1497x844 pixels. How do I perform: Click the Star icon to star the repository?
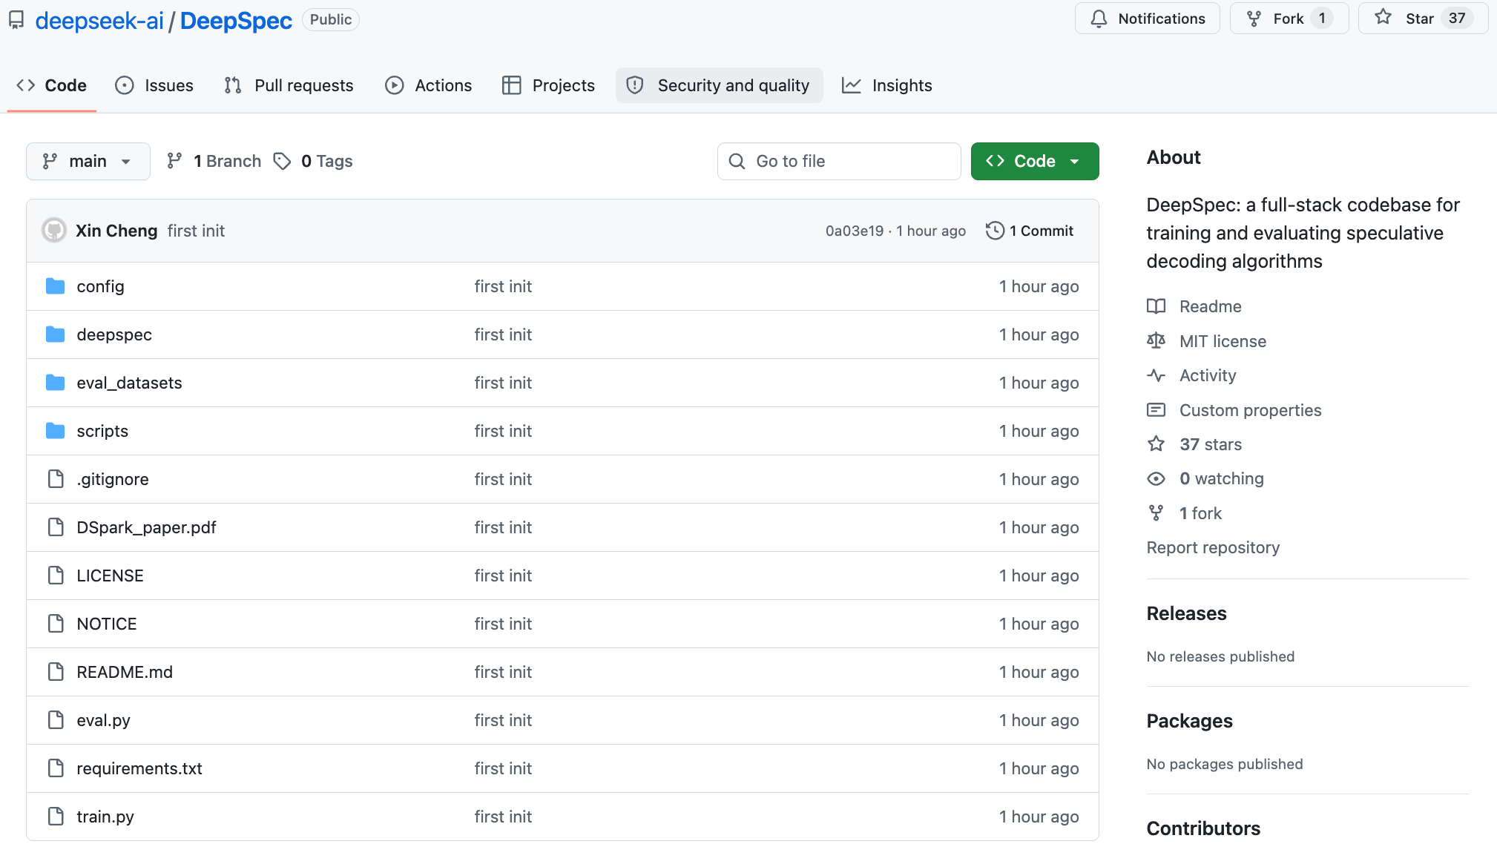(x=1383, y=18)
